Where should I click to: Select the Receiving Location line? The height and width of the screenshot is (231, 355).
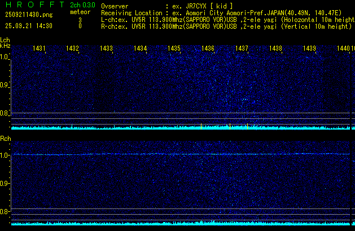click(224, 12)
